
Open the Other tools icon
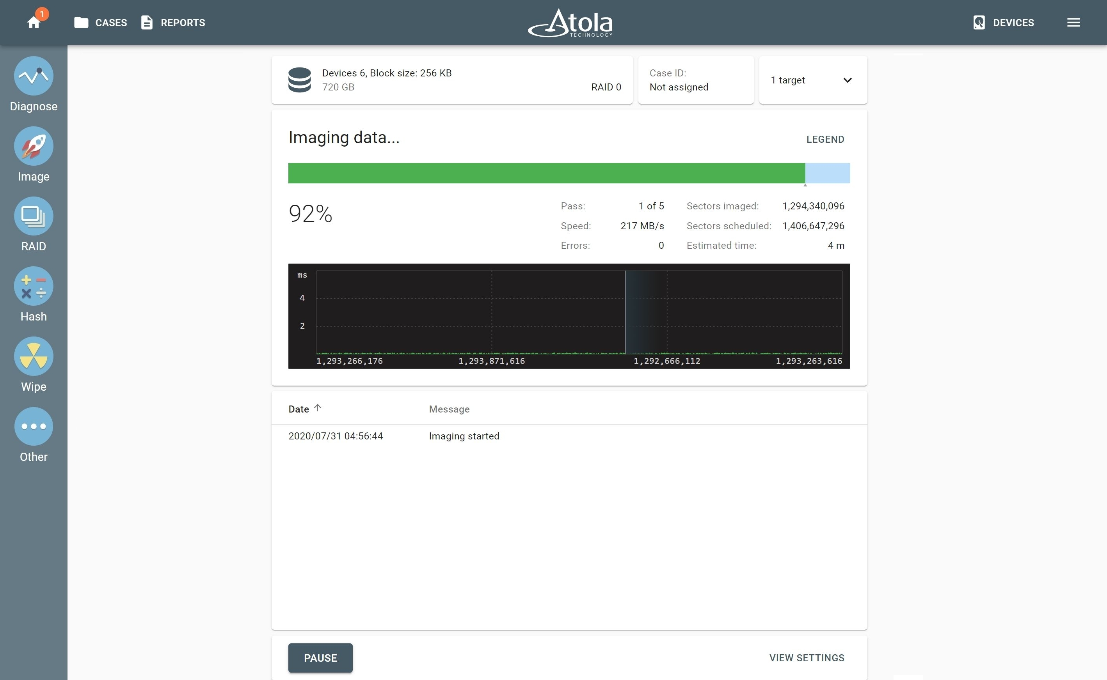pyautogui.click(x=34, y=426)
